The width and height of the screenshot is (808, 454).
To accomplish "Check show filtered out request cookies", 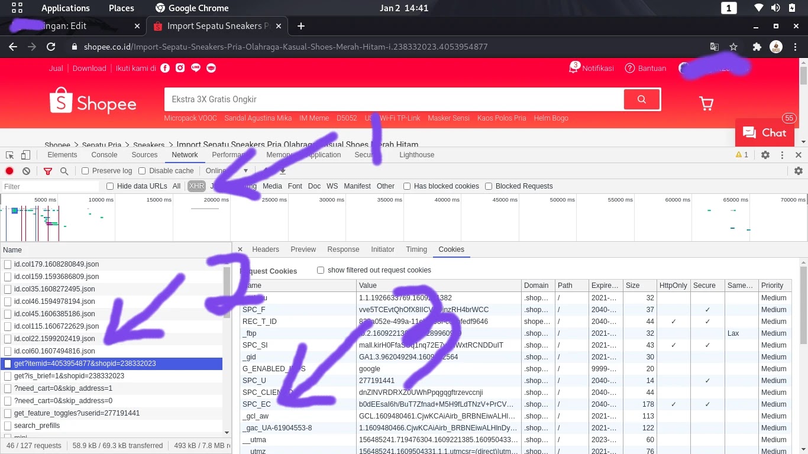I will click(x=321, y=270).
